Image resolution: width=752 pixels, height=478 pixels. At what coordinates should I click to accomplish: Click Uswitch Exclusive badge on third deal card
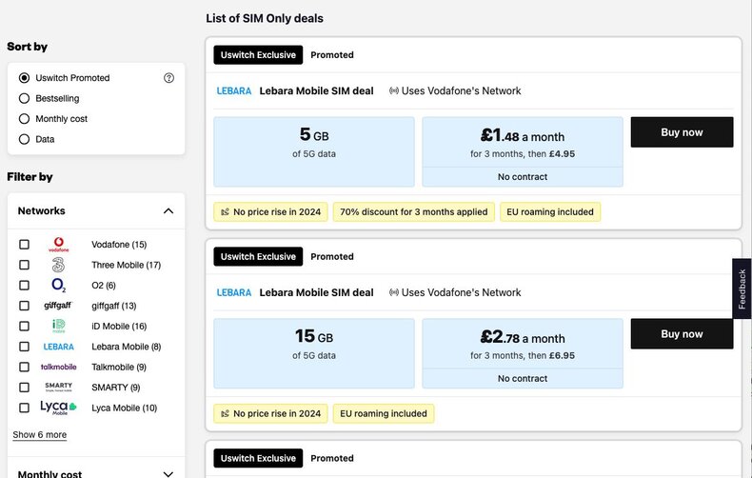[258, 458]
